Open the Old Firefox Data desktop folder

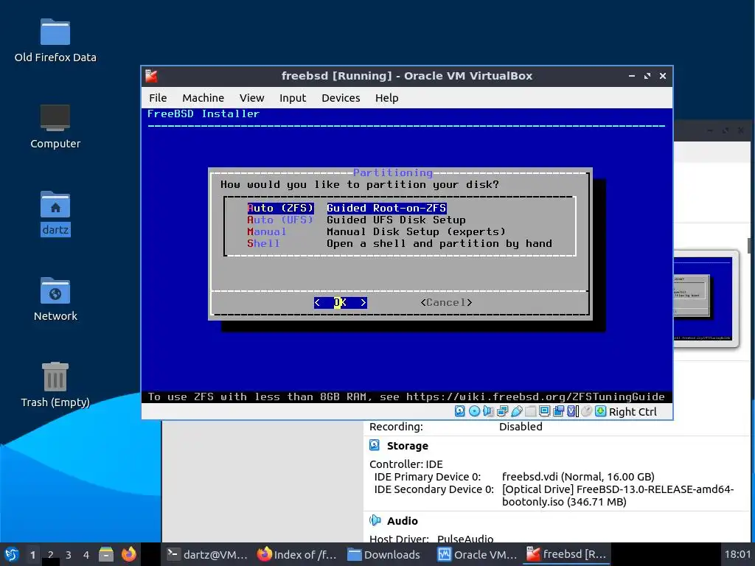[x=55, y=32]
